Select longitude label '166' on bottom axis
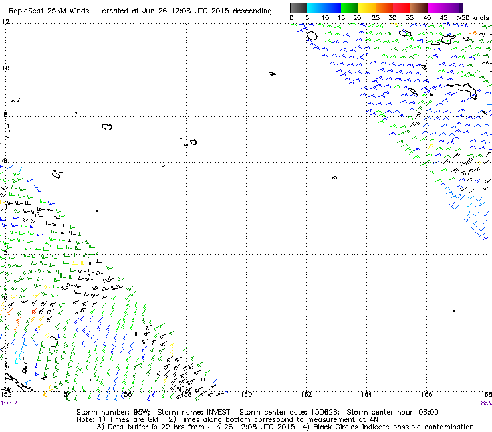492x432 pixels. click(427, 394)
